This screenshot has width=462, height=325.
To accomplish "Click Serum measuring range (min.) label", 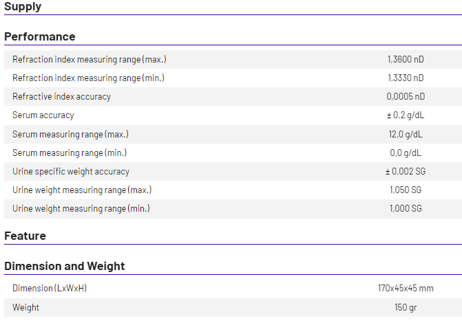I will (69, 153).
